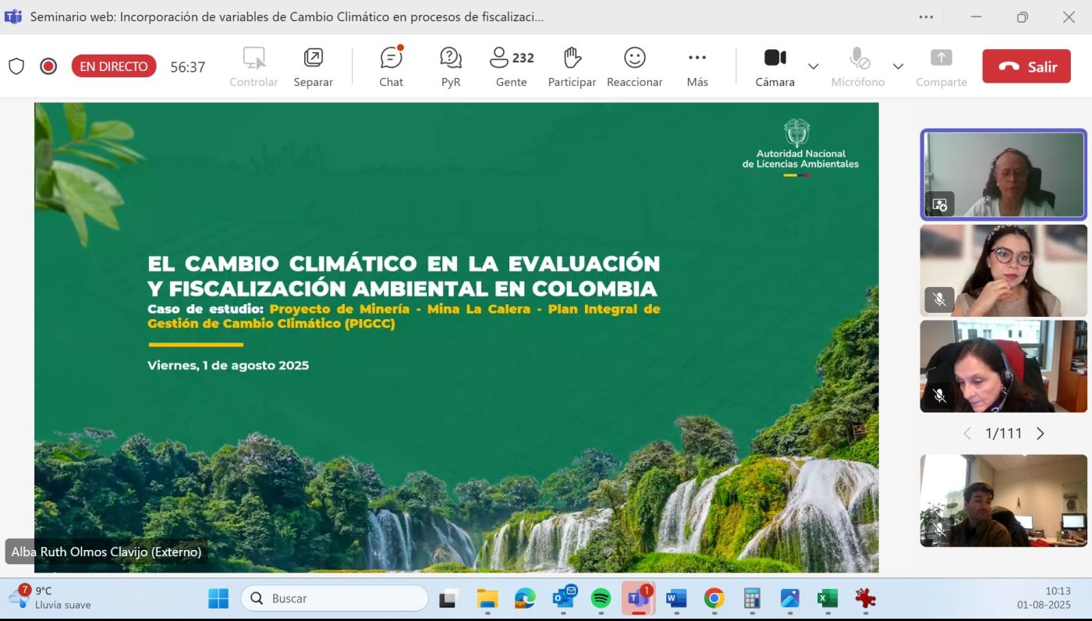Leave the meeting with Salir button

point(1026,66)
